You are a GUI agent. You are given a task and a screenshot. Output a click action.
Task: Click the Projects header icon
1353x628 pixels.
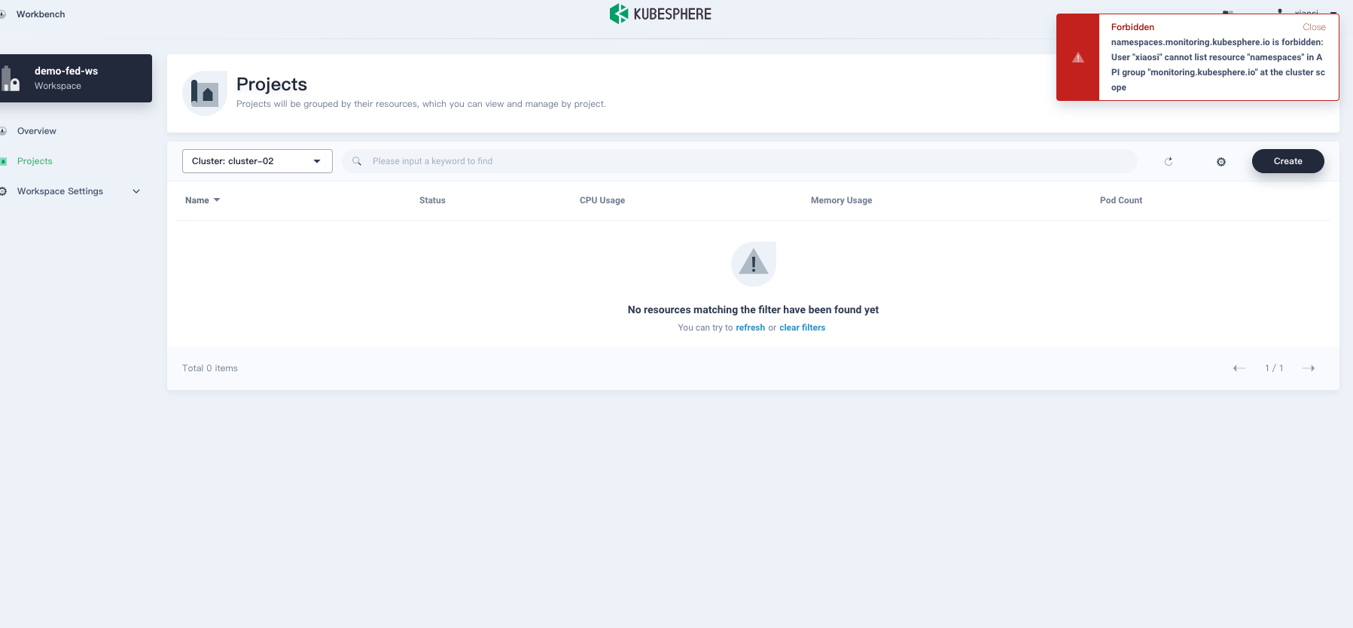205,93
